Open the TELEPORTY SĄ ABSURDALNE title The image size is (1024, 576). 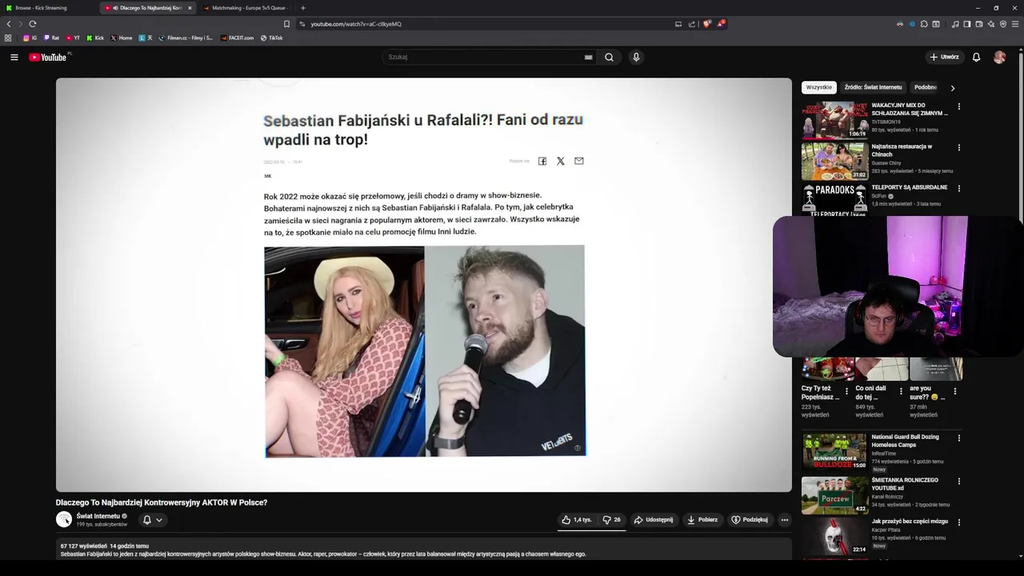click(x=909, y=187)
